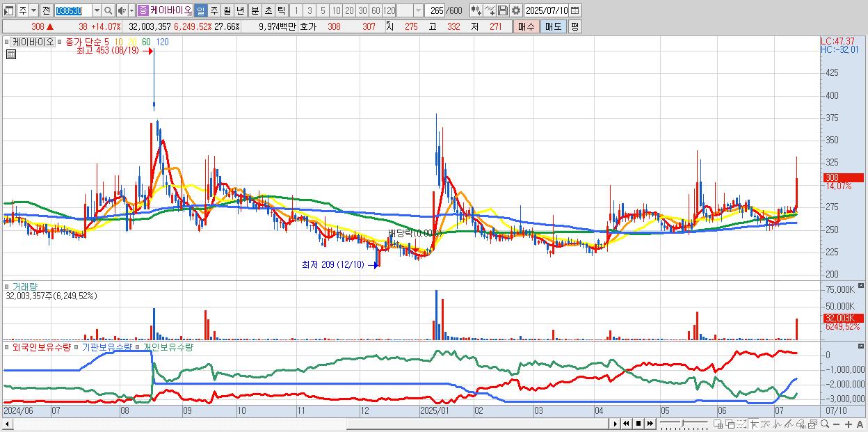Select the 분 minute period button
The image size is (868, 432).
pos(255,10)
